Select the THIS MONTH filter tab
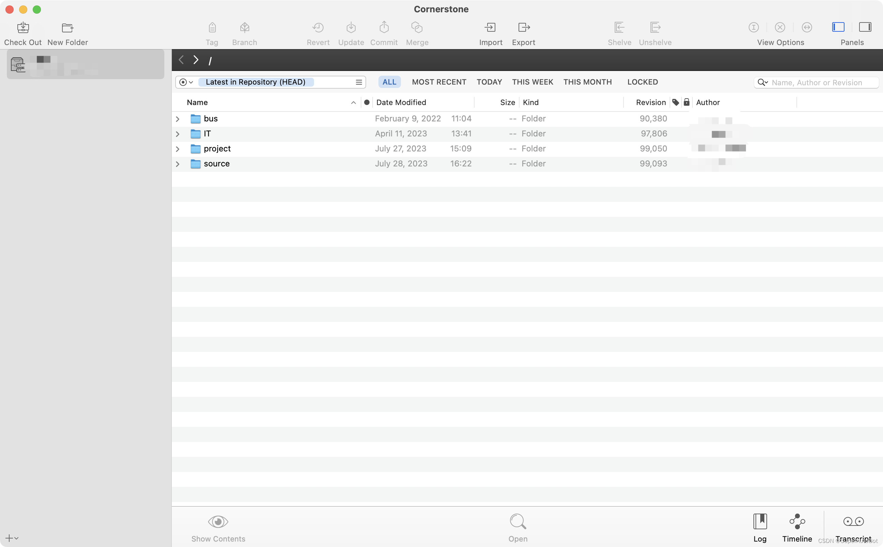Viewport: 883px width, 547px height. tap(587, 82)
